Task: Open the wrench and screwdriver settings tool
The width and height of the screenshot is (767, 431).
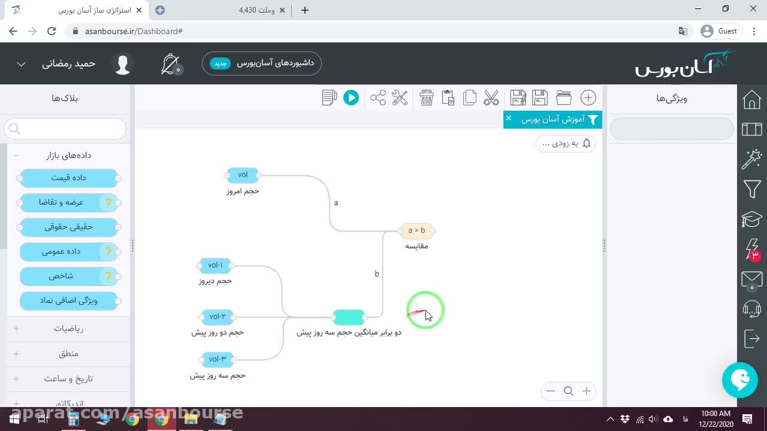Action: click(400, 98)
